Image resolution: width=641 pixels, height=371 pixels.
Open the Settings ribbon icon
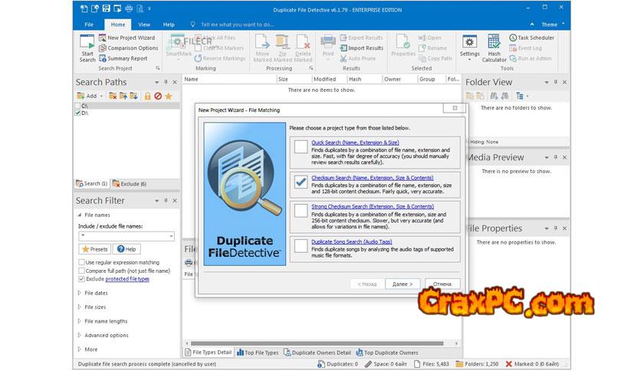pyautogui.click(x=469, y=44)
